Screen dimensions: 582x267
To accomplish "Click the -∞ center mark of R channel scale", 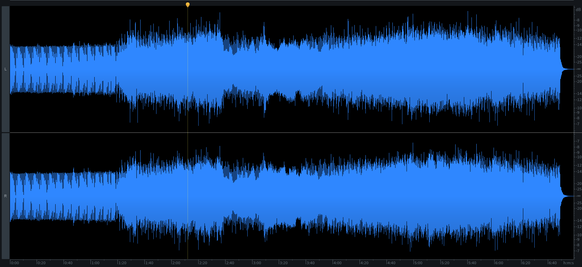I will [578, 196].
